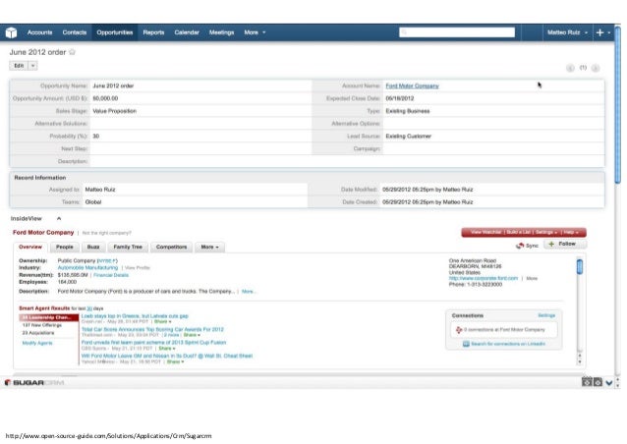Open Share menu for Sprint Cup Fusion article
The height and width of the screenshot is (444, 627).
click(x=167, y=349)
